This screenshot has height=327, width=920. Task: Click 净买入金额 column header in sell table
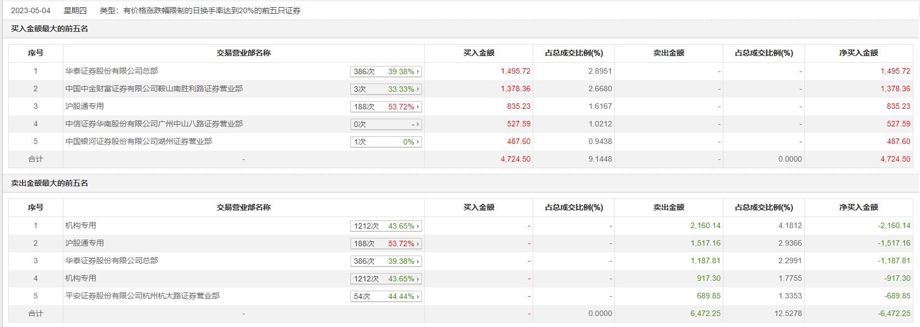858,208
